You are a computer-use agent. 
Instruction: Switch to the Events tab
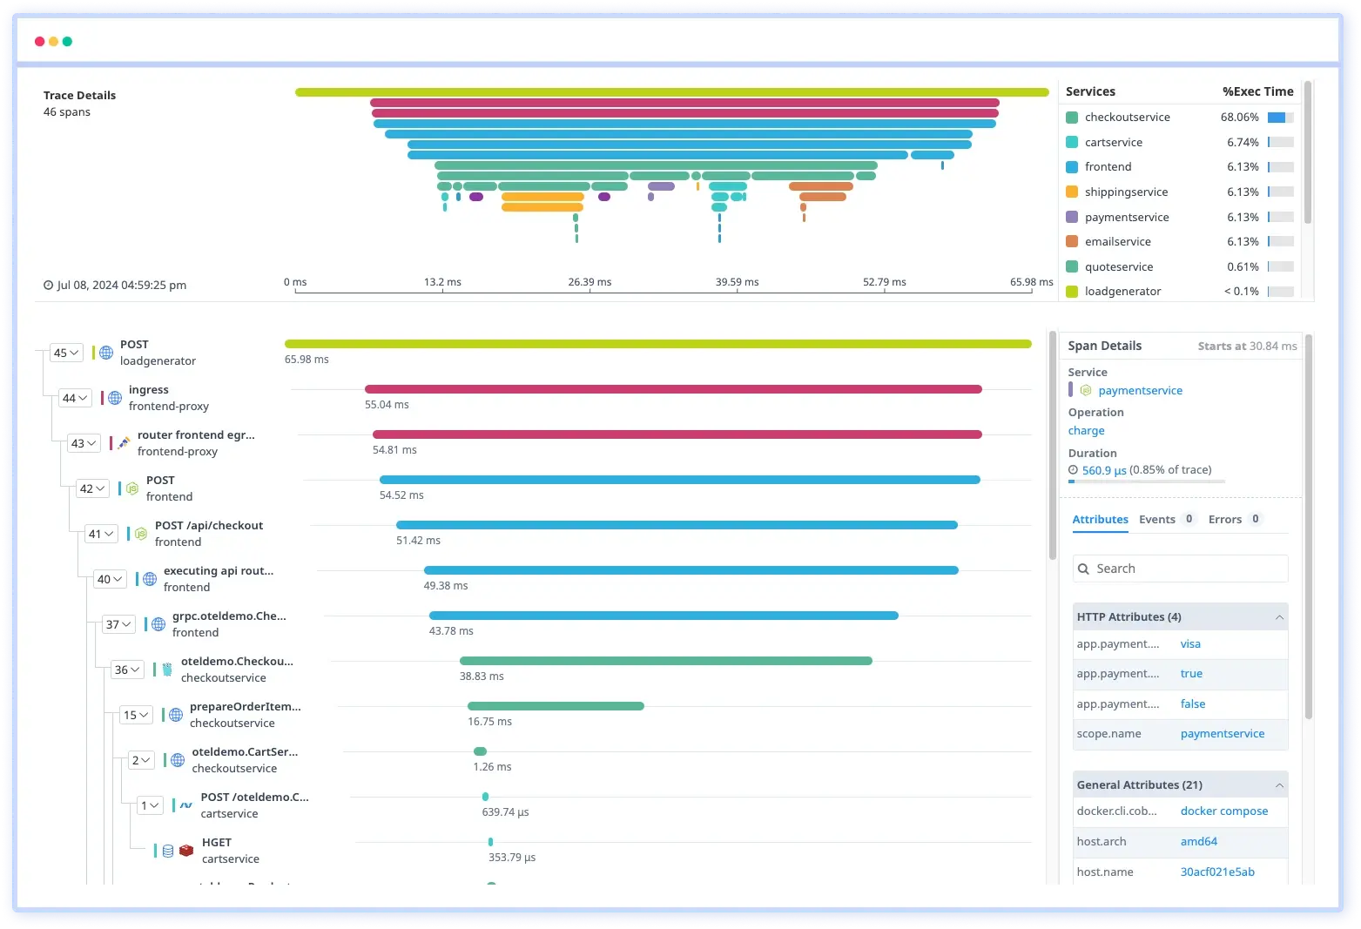tap(1156, 519)
